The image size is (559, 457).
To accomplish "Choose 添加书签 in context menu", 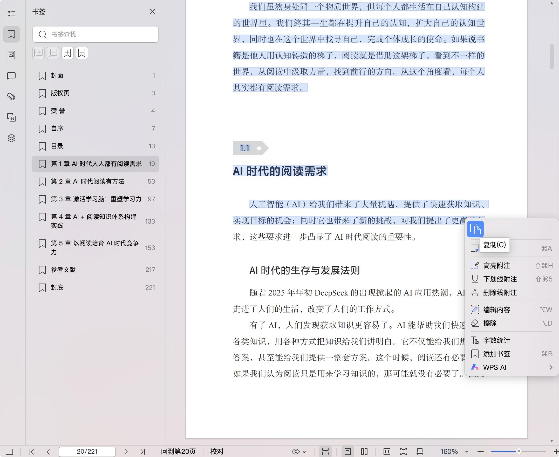I will [x=512, y=354].
